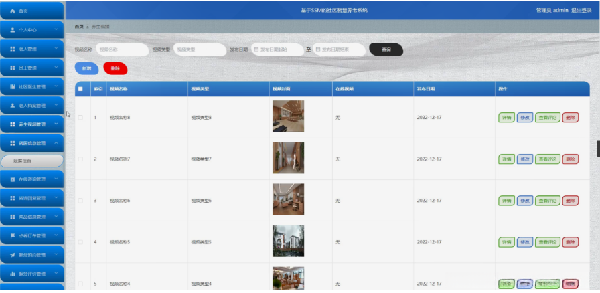The width and height of the screenshot is (600, 293).
Task: Click 查看评论 for row 视频名称5
Action: point(547,242)
